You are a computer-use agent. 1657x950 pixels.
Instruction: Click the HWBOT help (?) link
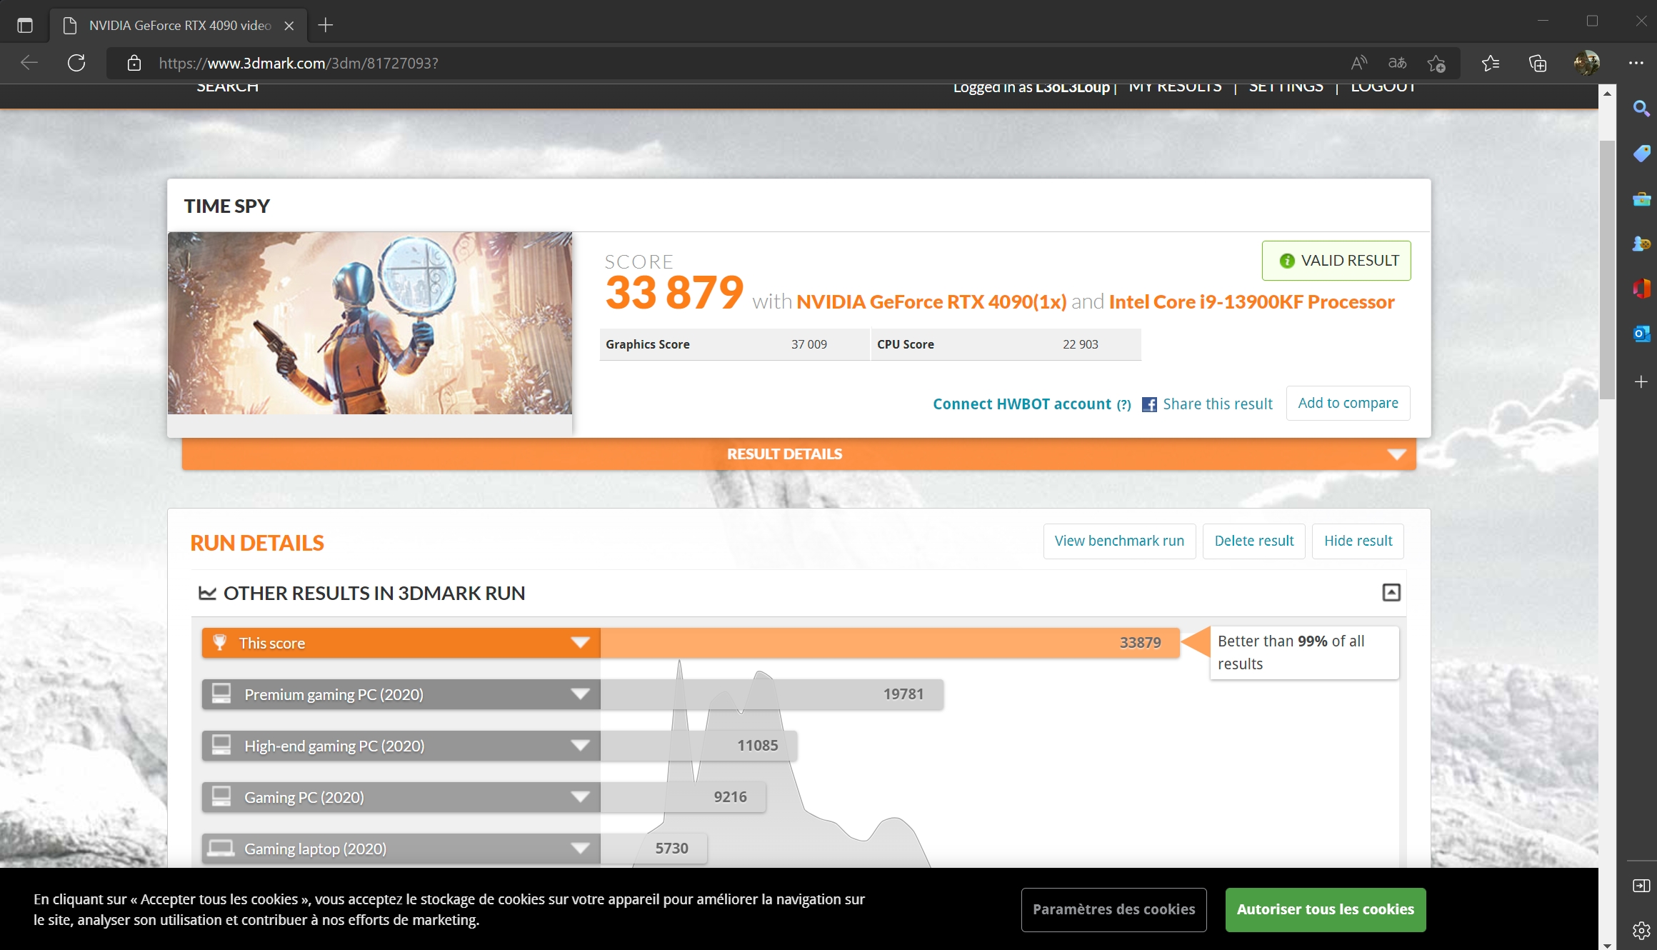1124,405
